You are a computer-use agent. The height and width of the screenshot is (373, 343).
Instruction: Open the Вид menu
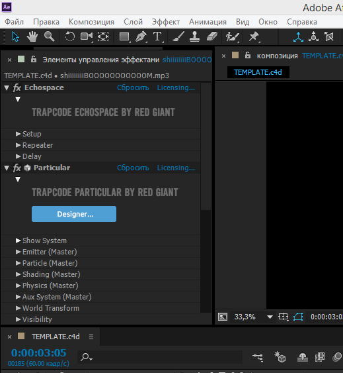click(243, 22)
